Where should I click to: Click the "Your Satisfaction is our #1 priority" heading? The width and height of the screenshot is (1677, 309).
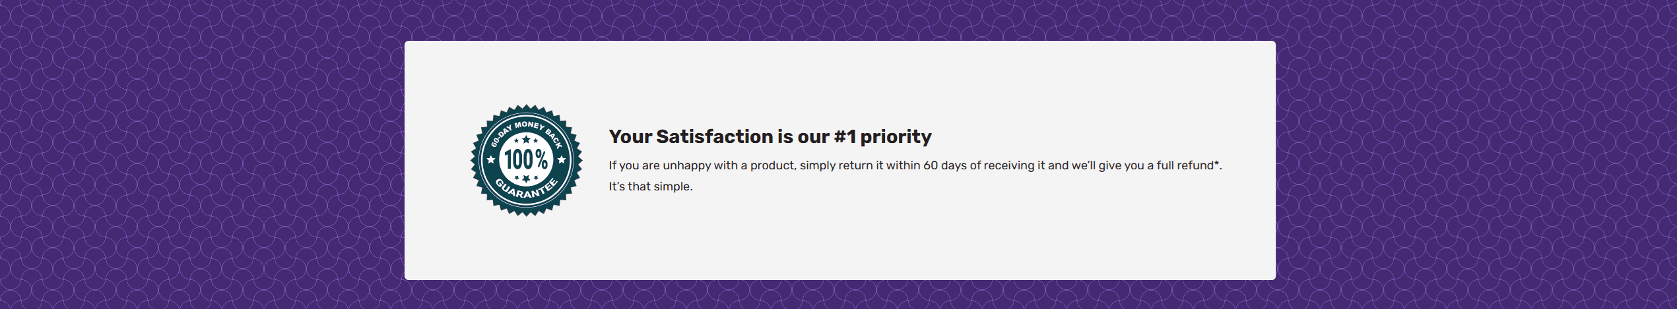pyautogui.click(x=770, y=136)
